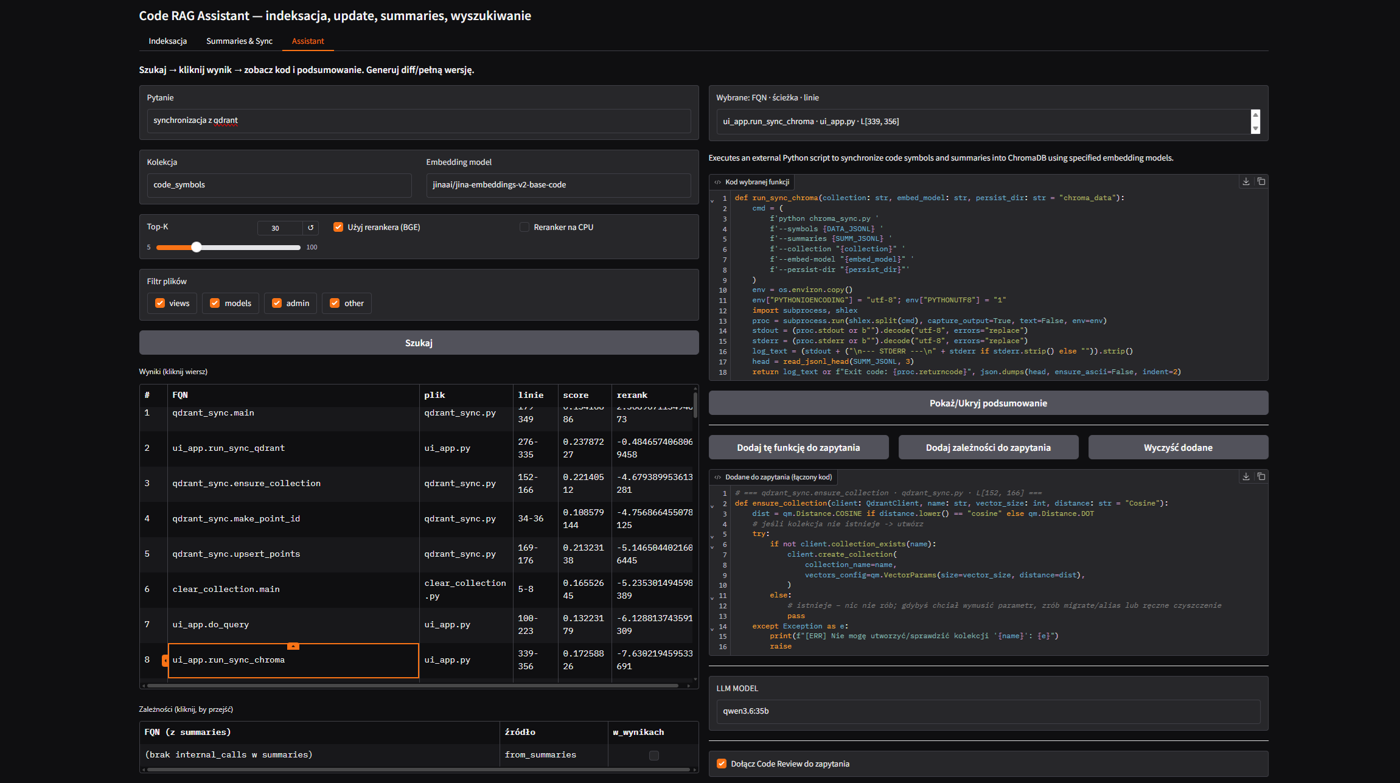Copy the Dodane do zapytania combined code
Image resolution: width=1400 pixels, height=783 pixels.
pos(1261,476)
